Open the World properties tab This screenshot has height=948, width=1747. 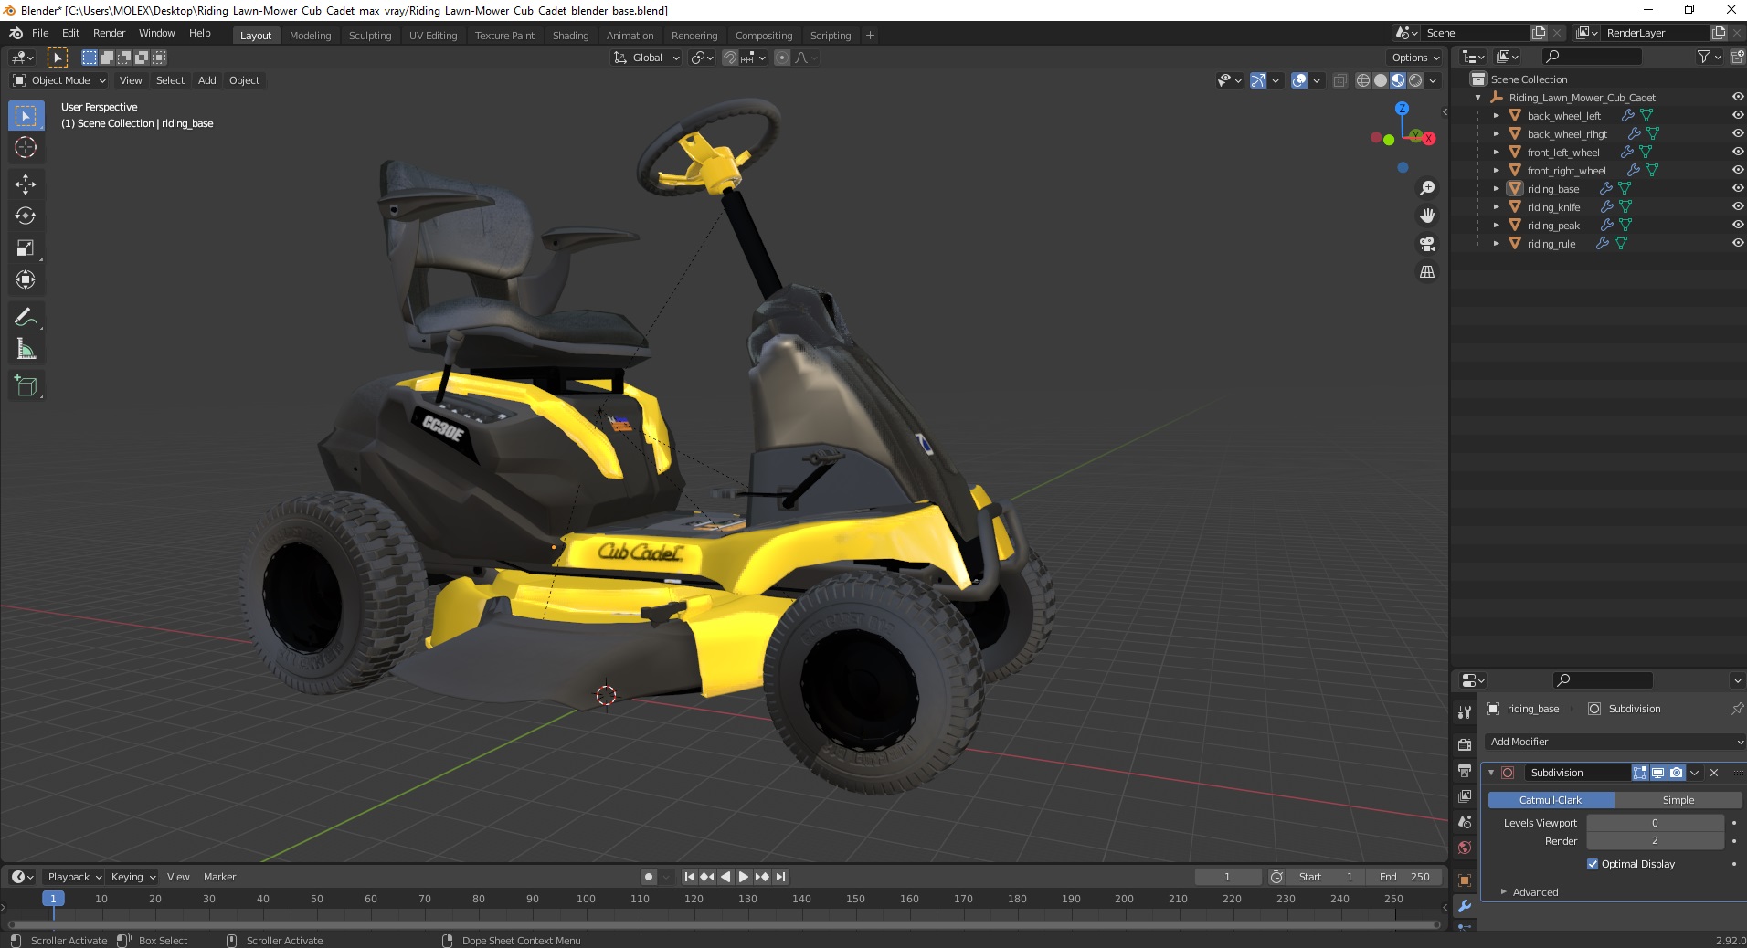tap(1465, 848)
